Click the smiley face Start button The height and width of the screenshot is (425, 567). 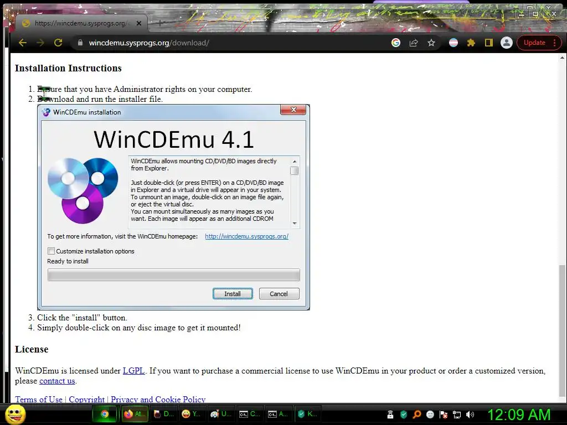pyautogui.click(x=16, y=414)
